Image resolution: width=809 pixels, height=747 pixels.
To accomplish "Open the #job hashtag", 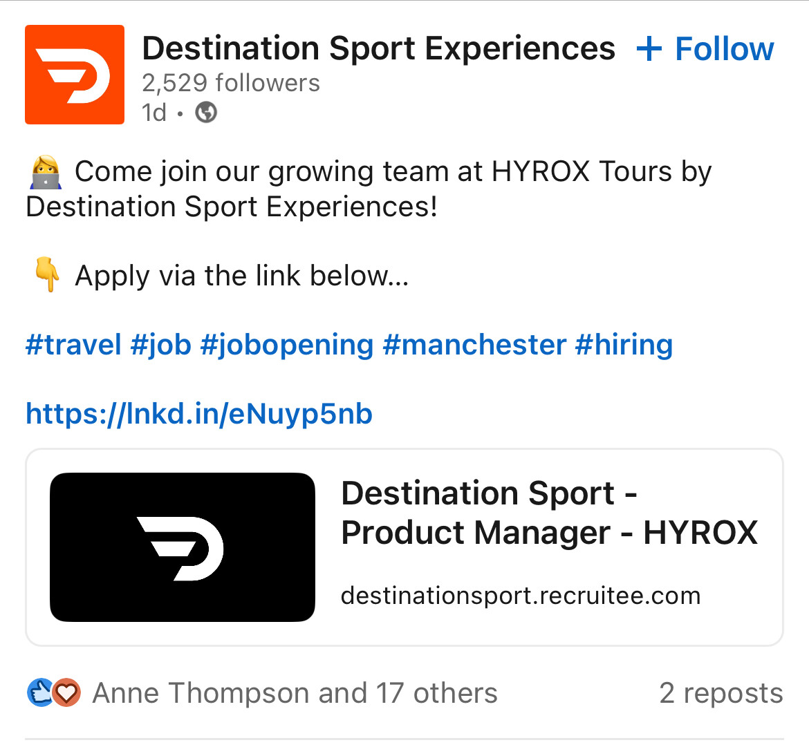I will tap(160, 344).
